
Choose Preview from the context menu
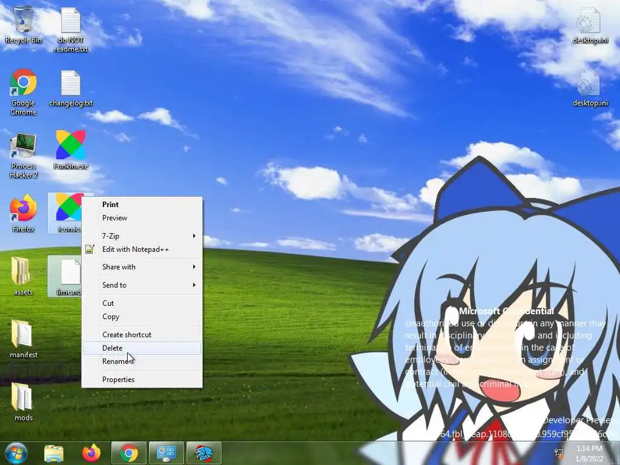142,218
